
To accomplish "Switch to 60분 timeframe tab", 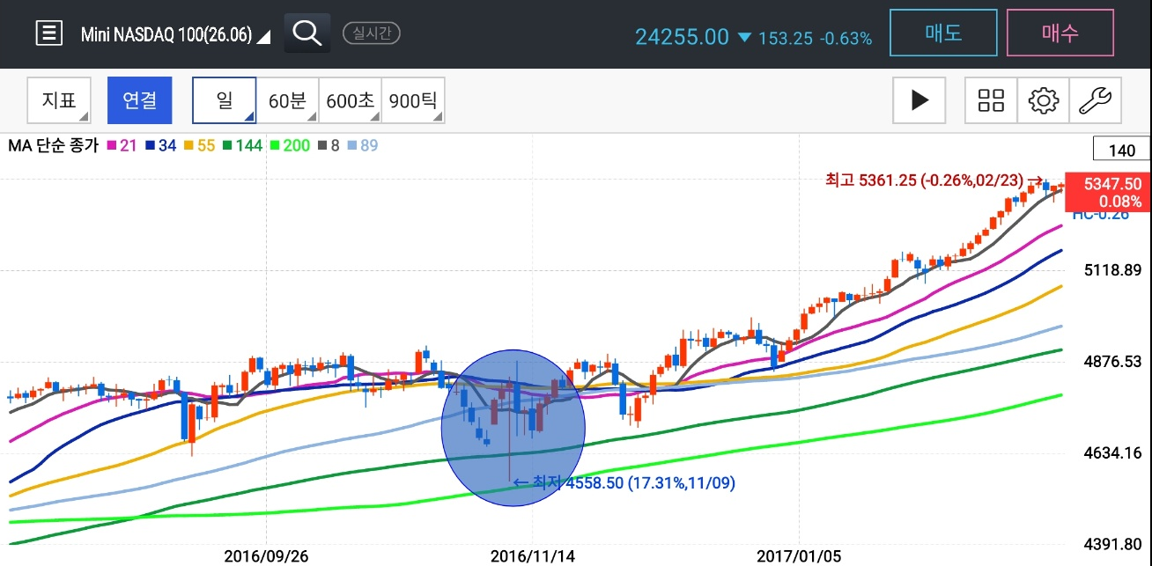I will click(287, 100).
